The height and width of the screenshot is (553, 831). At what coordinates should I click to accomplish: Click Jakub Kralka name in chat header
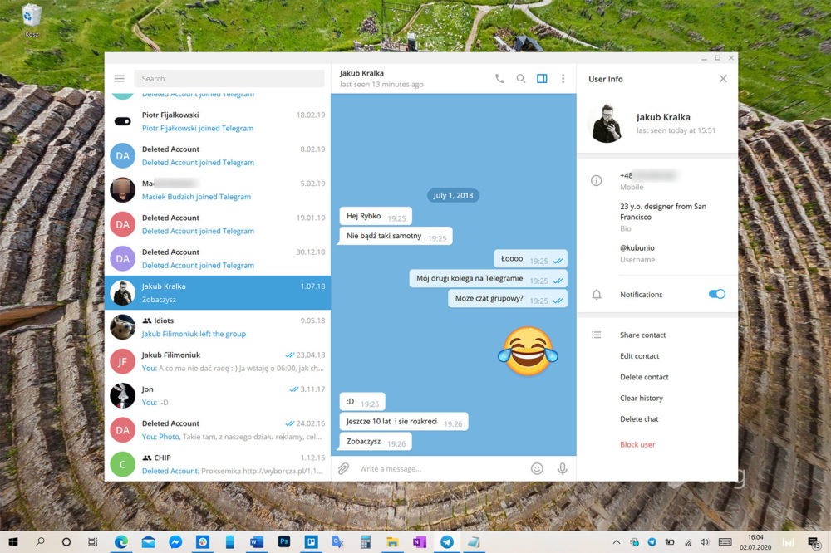(x=361, y=73)
